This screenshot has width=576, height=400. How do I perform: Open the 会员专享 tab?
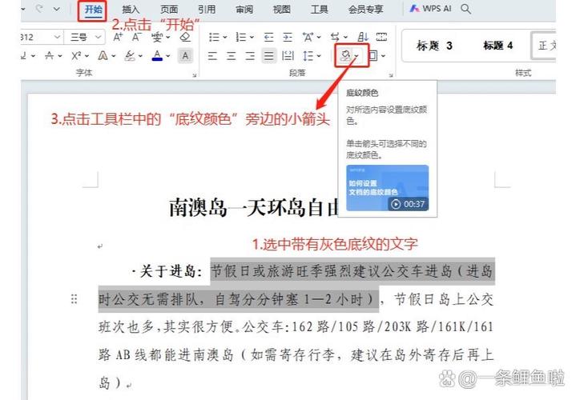click(366, 9)
